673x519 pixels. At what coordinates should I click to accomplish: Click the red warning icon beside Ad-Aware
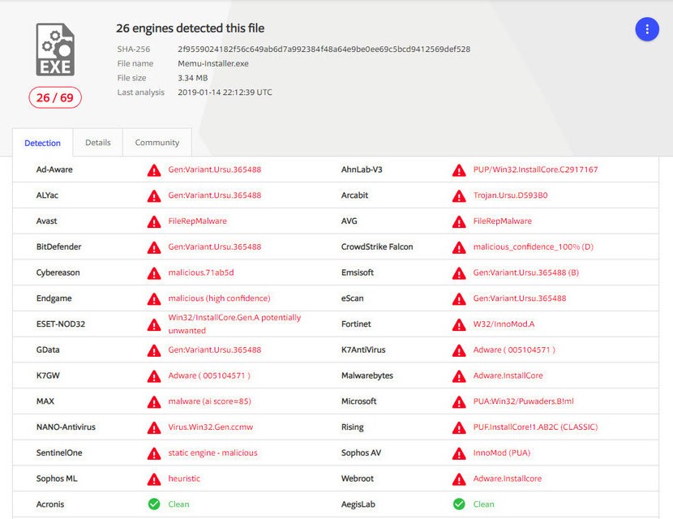(154, 170)
